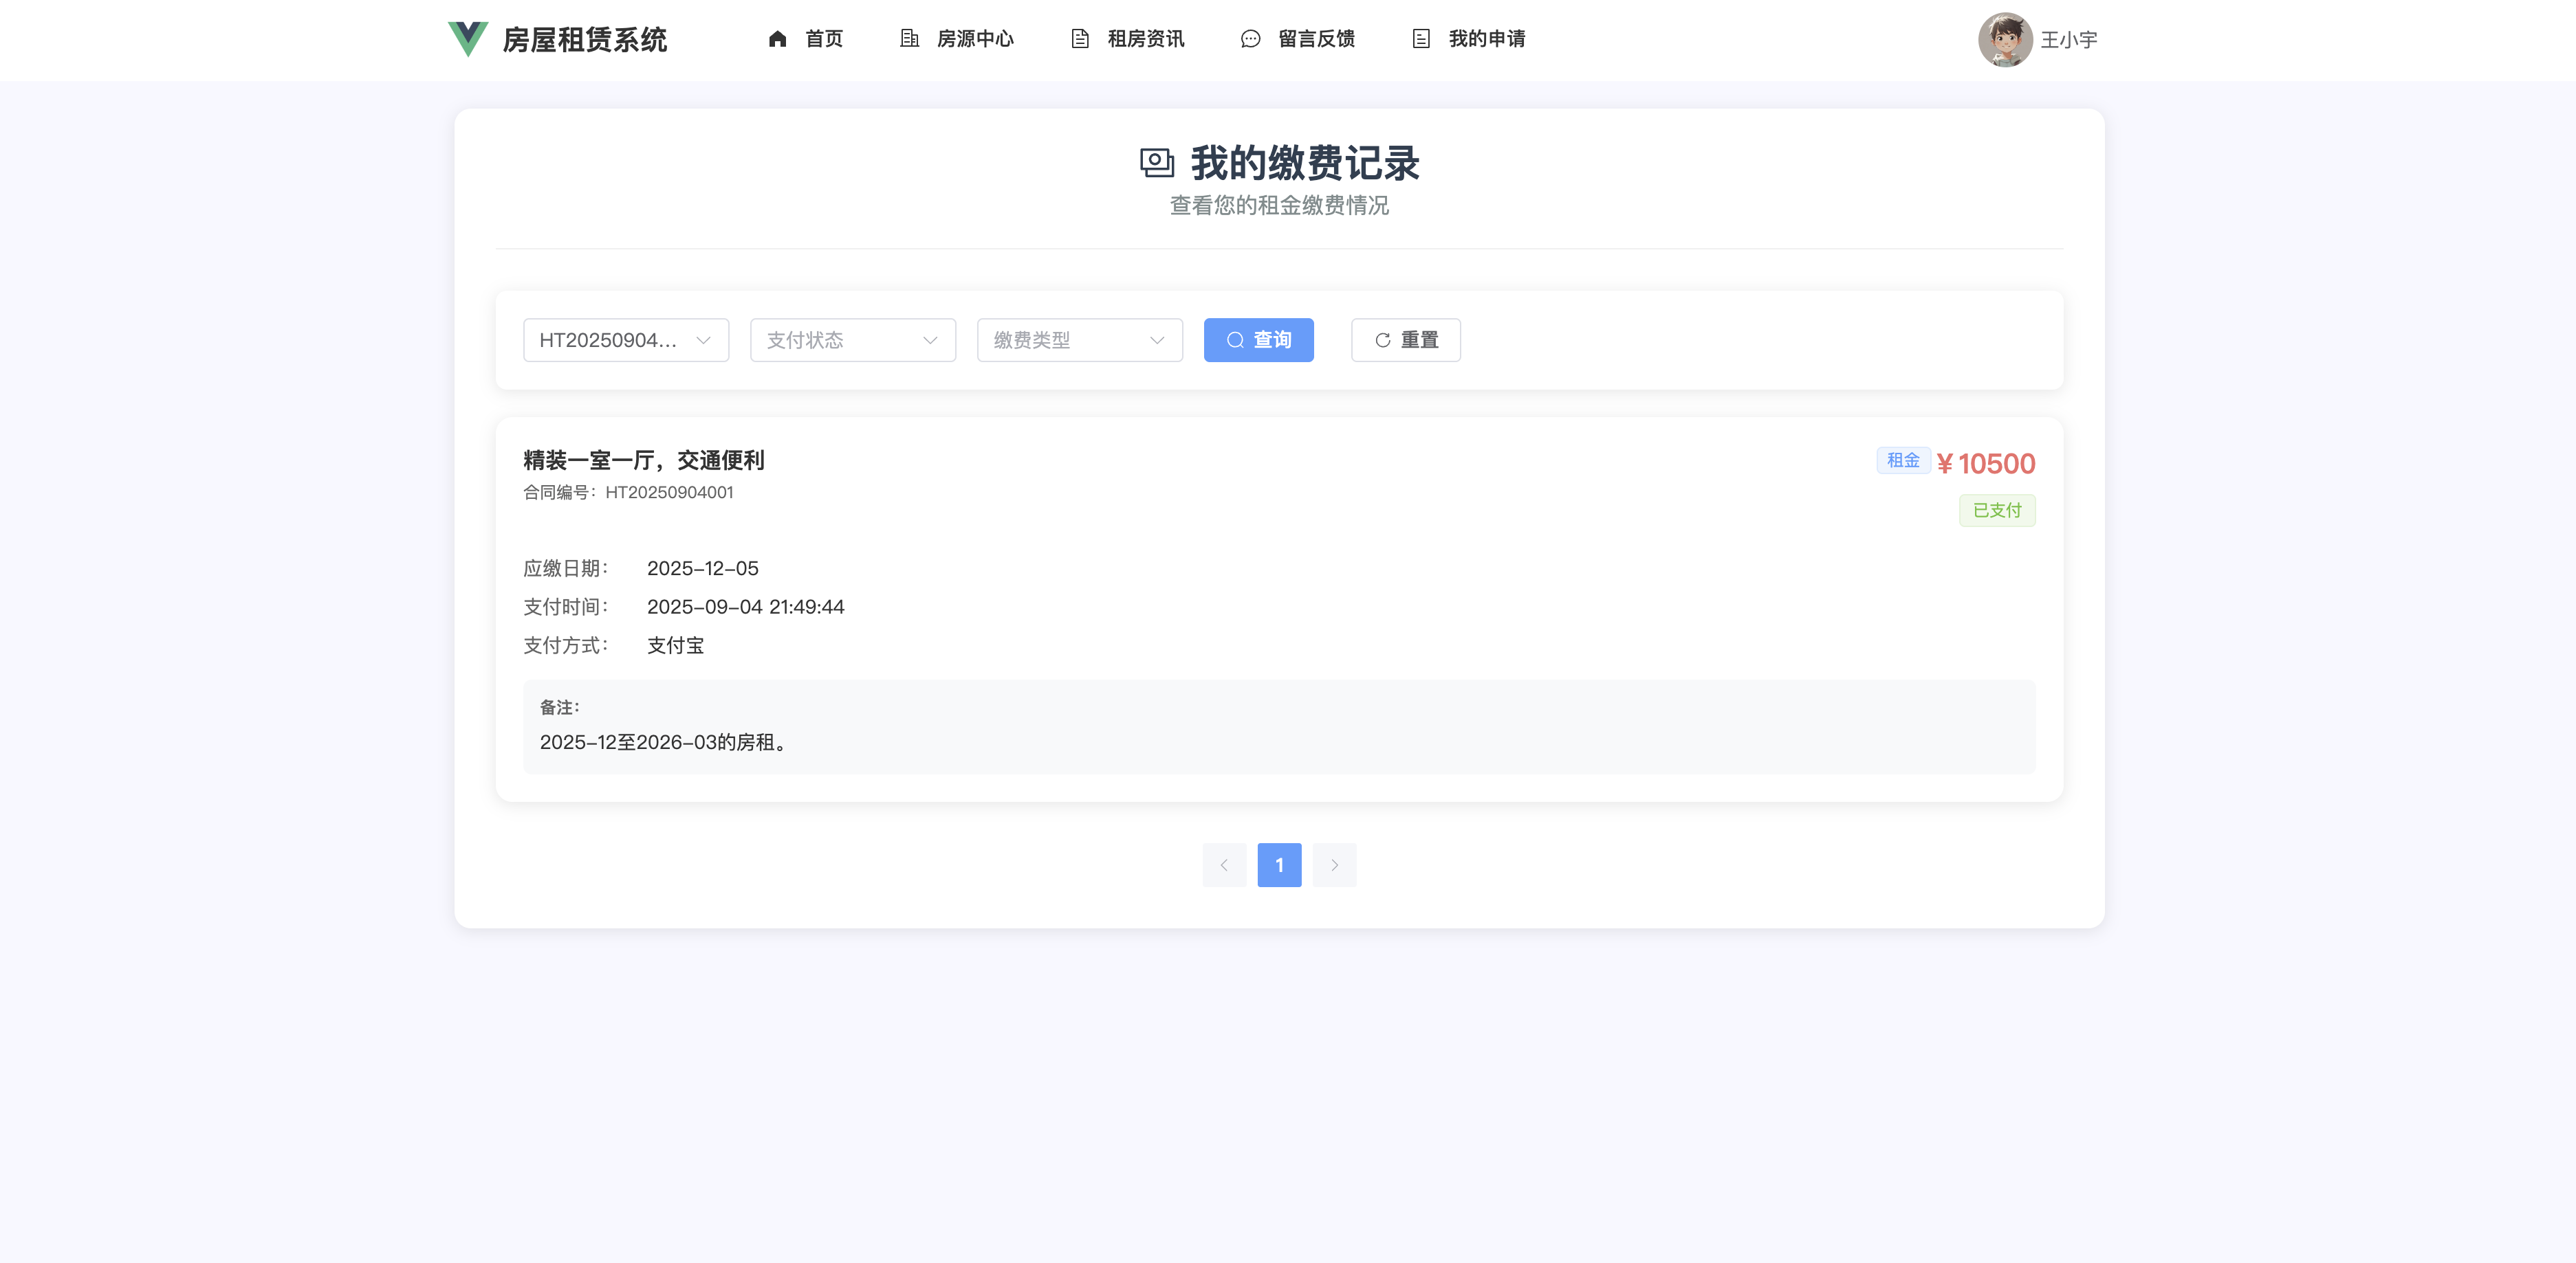Screen dimensions: 2576x1263
Task: Click the Vue logo icon
Action: pos(467,39)
